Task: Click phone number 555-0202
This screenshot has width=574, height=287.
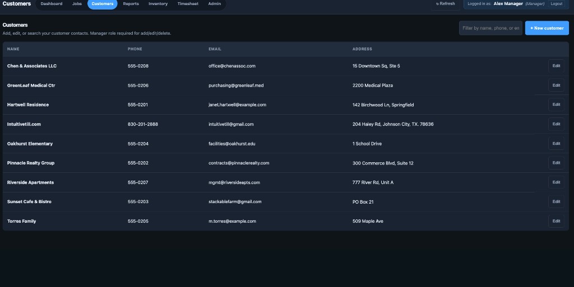Action: (138, 163)
